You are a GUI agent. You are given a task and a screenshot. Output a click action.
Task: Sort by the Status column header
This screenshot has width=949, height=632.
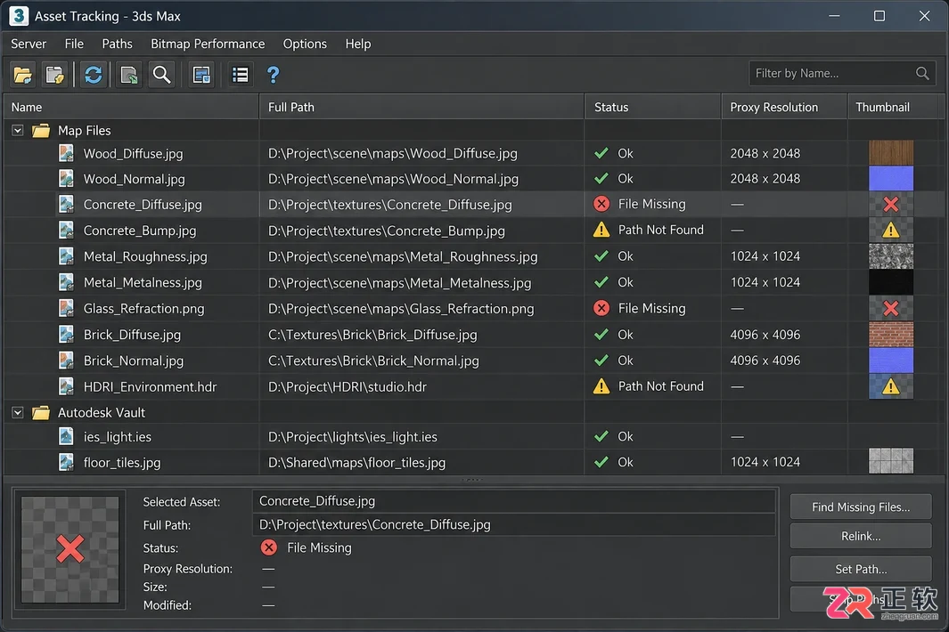652,107
